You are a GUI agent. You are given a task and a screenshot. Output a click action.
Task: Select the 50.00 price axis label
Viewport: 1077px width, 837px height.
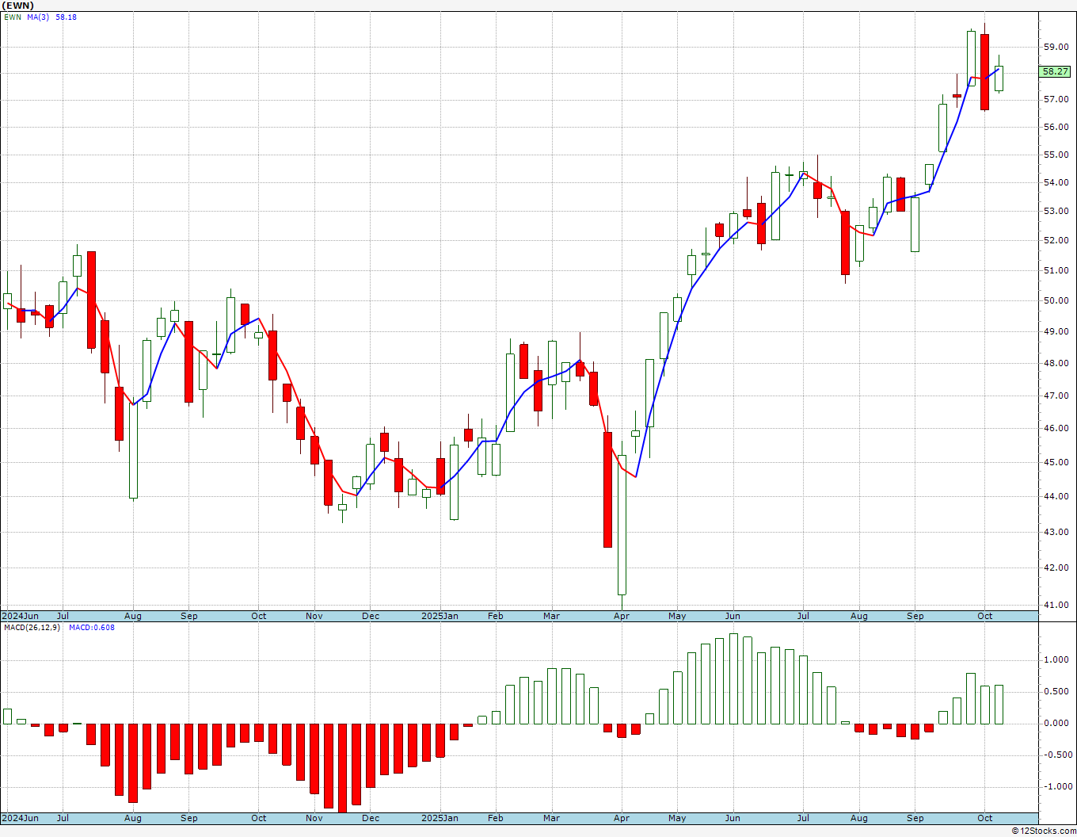pos(1056,301)
